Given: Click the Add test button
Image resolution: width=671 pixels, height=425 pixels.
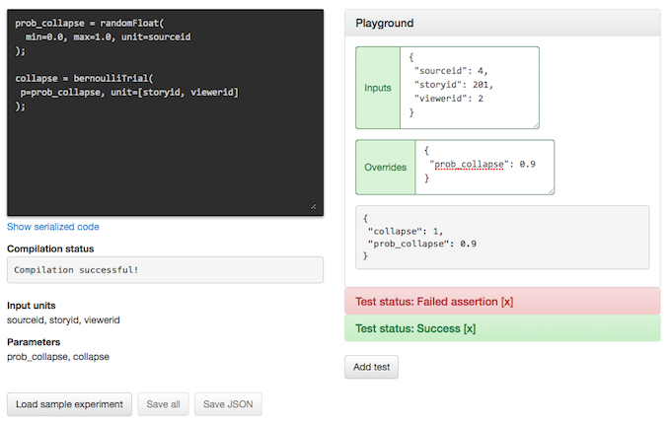Looking at the screenshot, I should coord(371,367).
